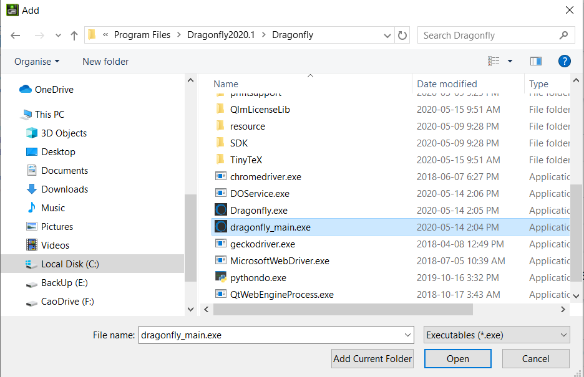Click the horizontal scroll left arrow
This screenshot has width=584, height=377.
[x=207, y=309]
